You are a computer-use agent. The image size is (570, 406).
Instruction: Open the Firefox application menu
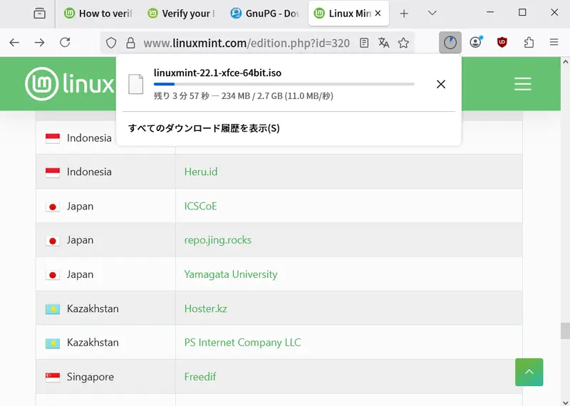[x=554, y=42]
